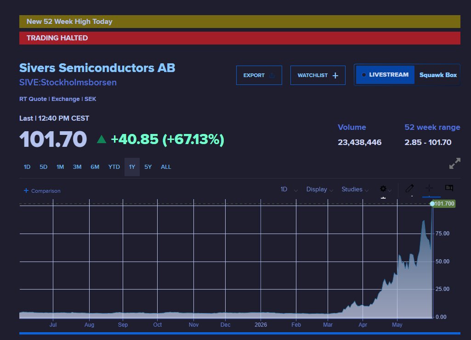Toggle the crosshair tool

click(429, 188)
